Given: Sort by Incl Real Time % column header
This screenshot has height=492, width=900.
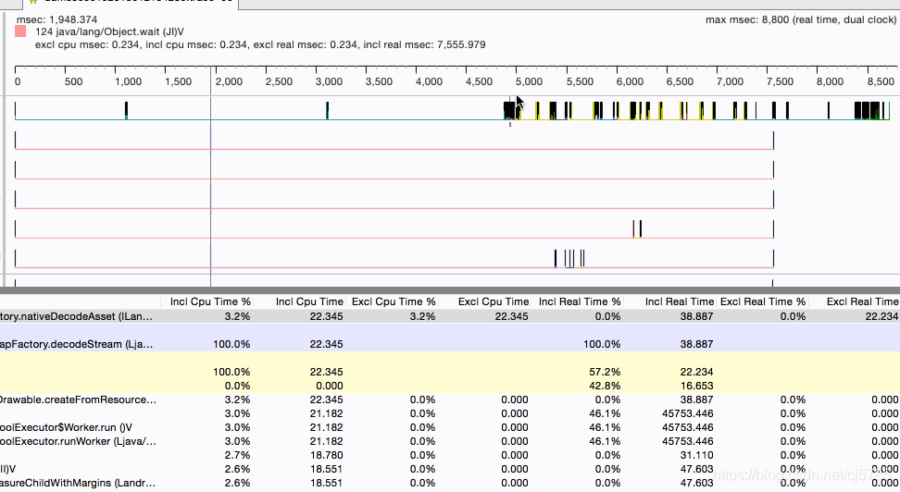Looking at the screenshot, I should point(579,301).
